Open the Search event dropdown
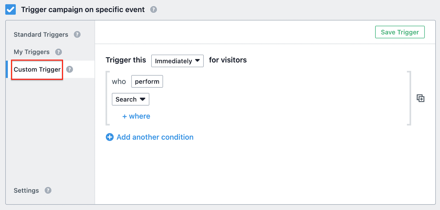440x210 pixels. click(131, 99)
